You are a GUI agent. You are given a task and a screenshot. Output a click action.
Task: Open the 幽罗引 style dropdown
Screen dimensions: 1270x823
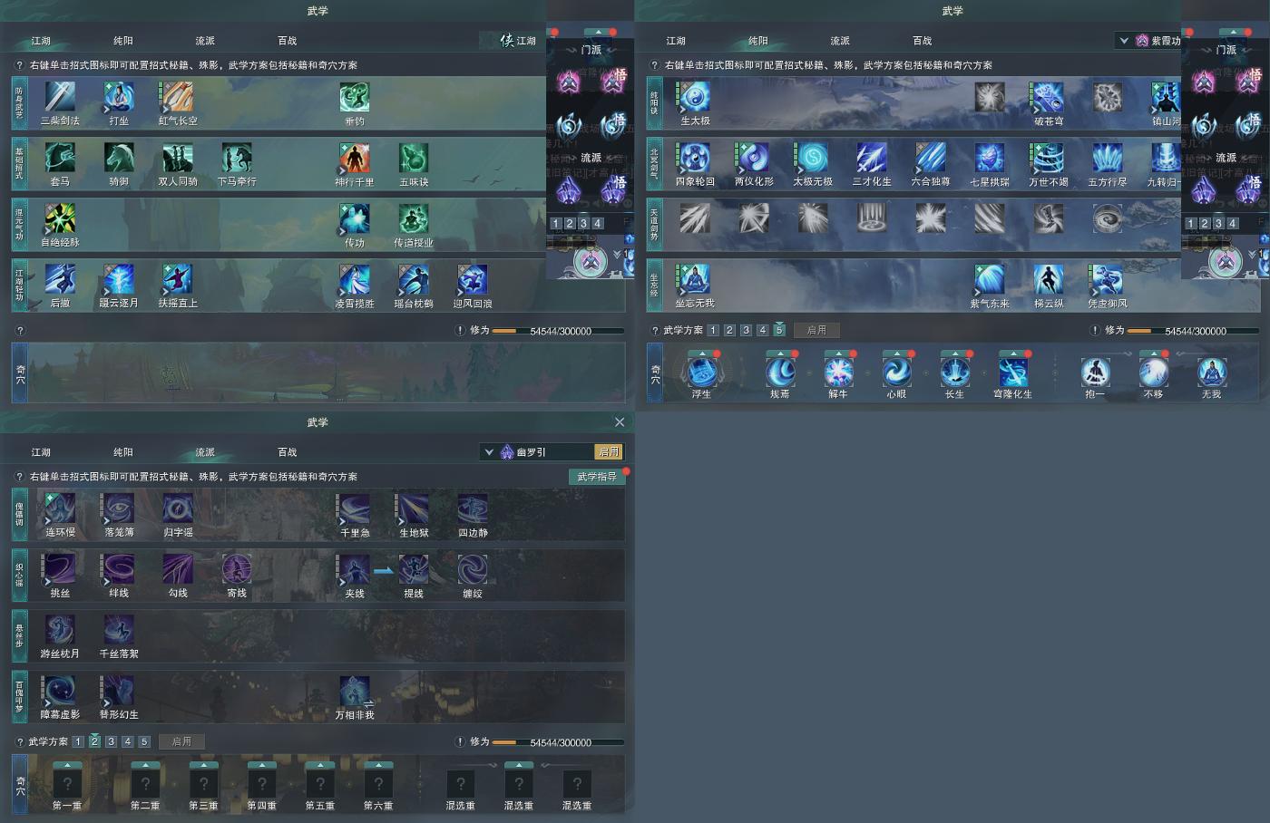click(x=489, y=451)
